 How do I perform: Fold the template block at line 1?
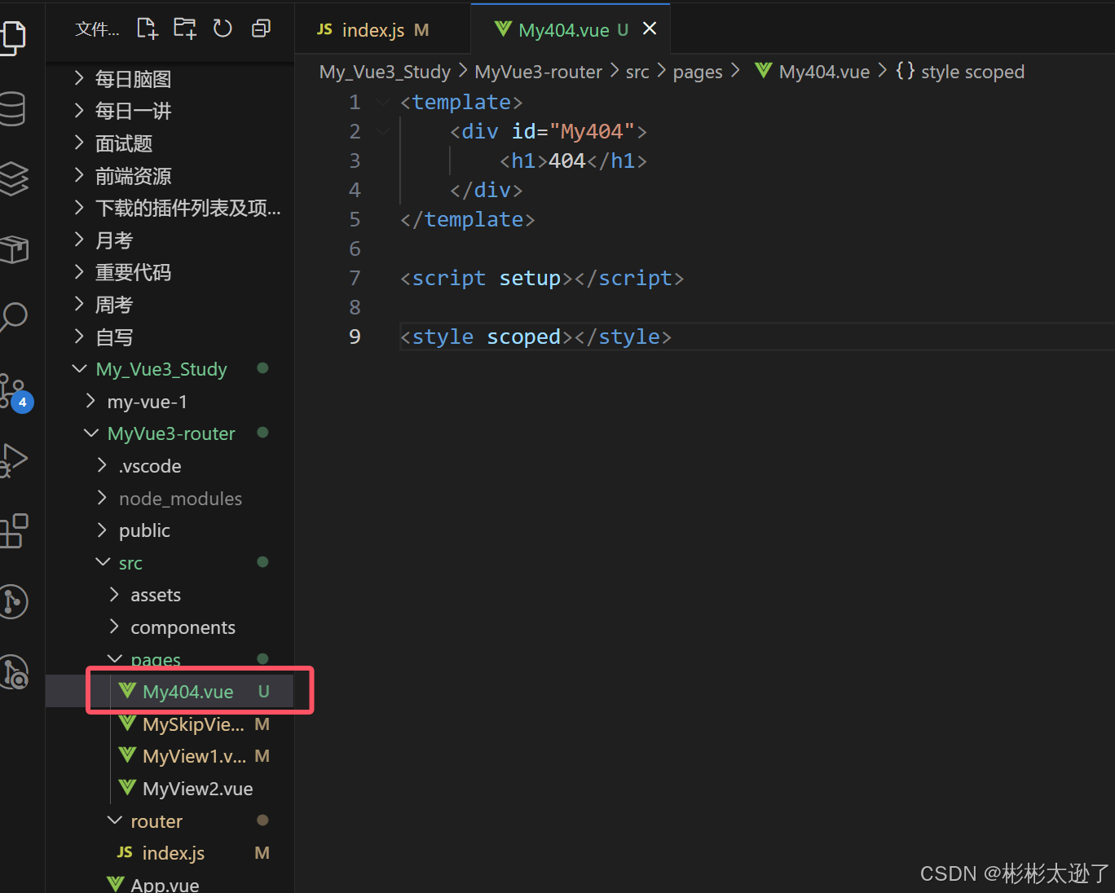[x=383, y=102]
